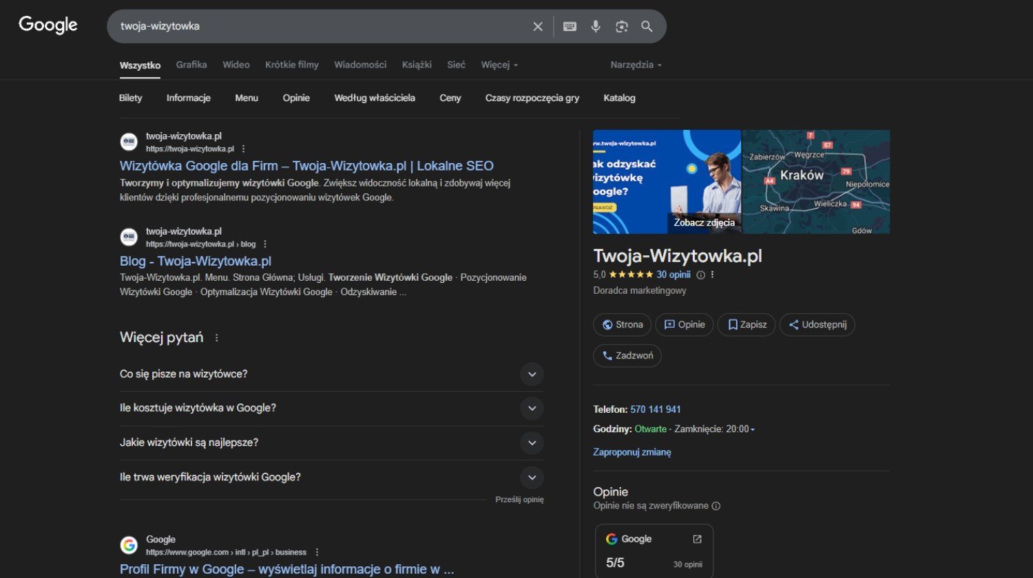Run search with the magnifying glass icon
1033x578 pixels.
pos(647,26)
